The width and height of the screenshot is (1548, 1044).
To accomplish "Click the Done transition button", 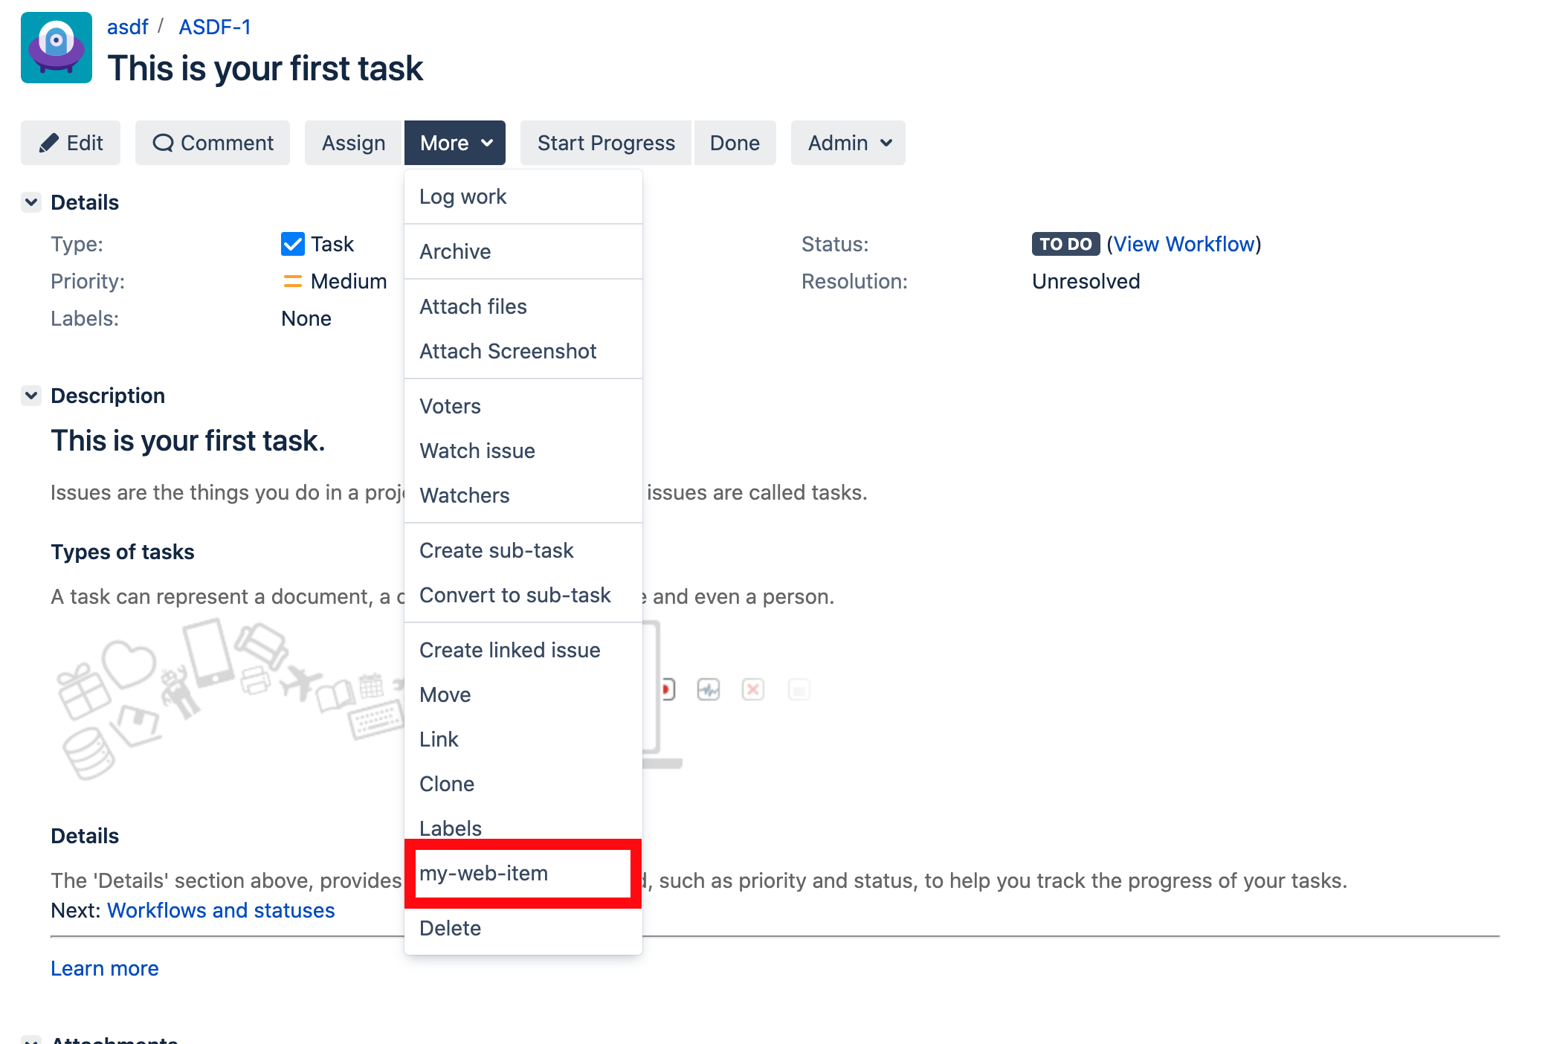I will click(x=735, y=143).
